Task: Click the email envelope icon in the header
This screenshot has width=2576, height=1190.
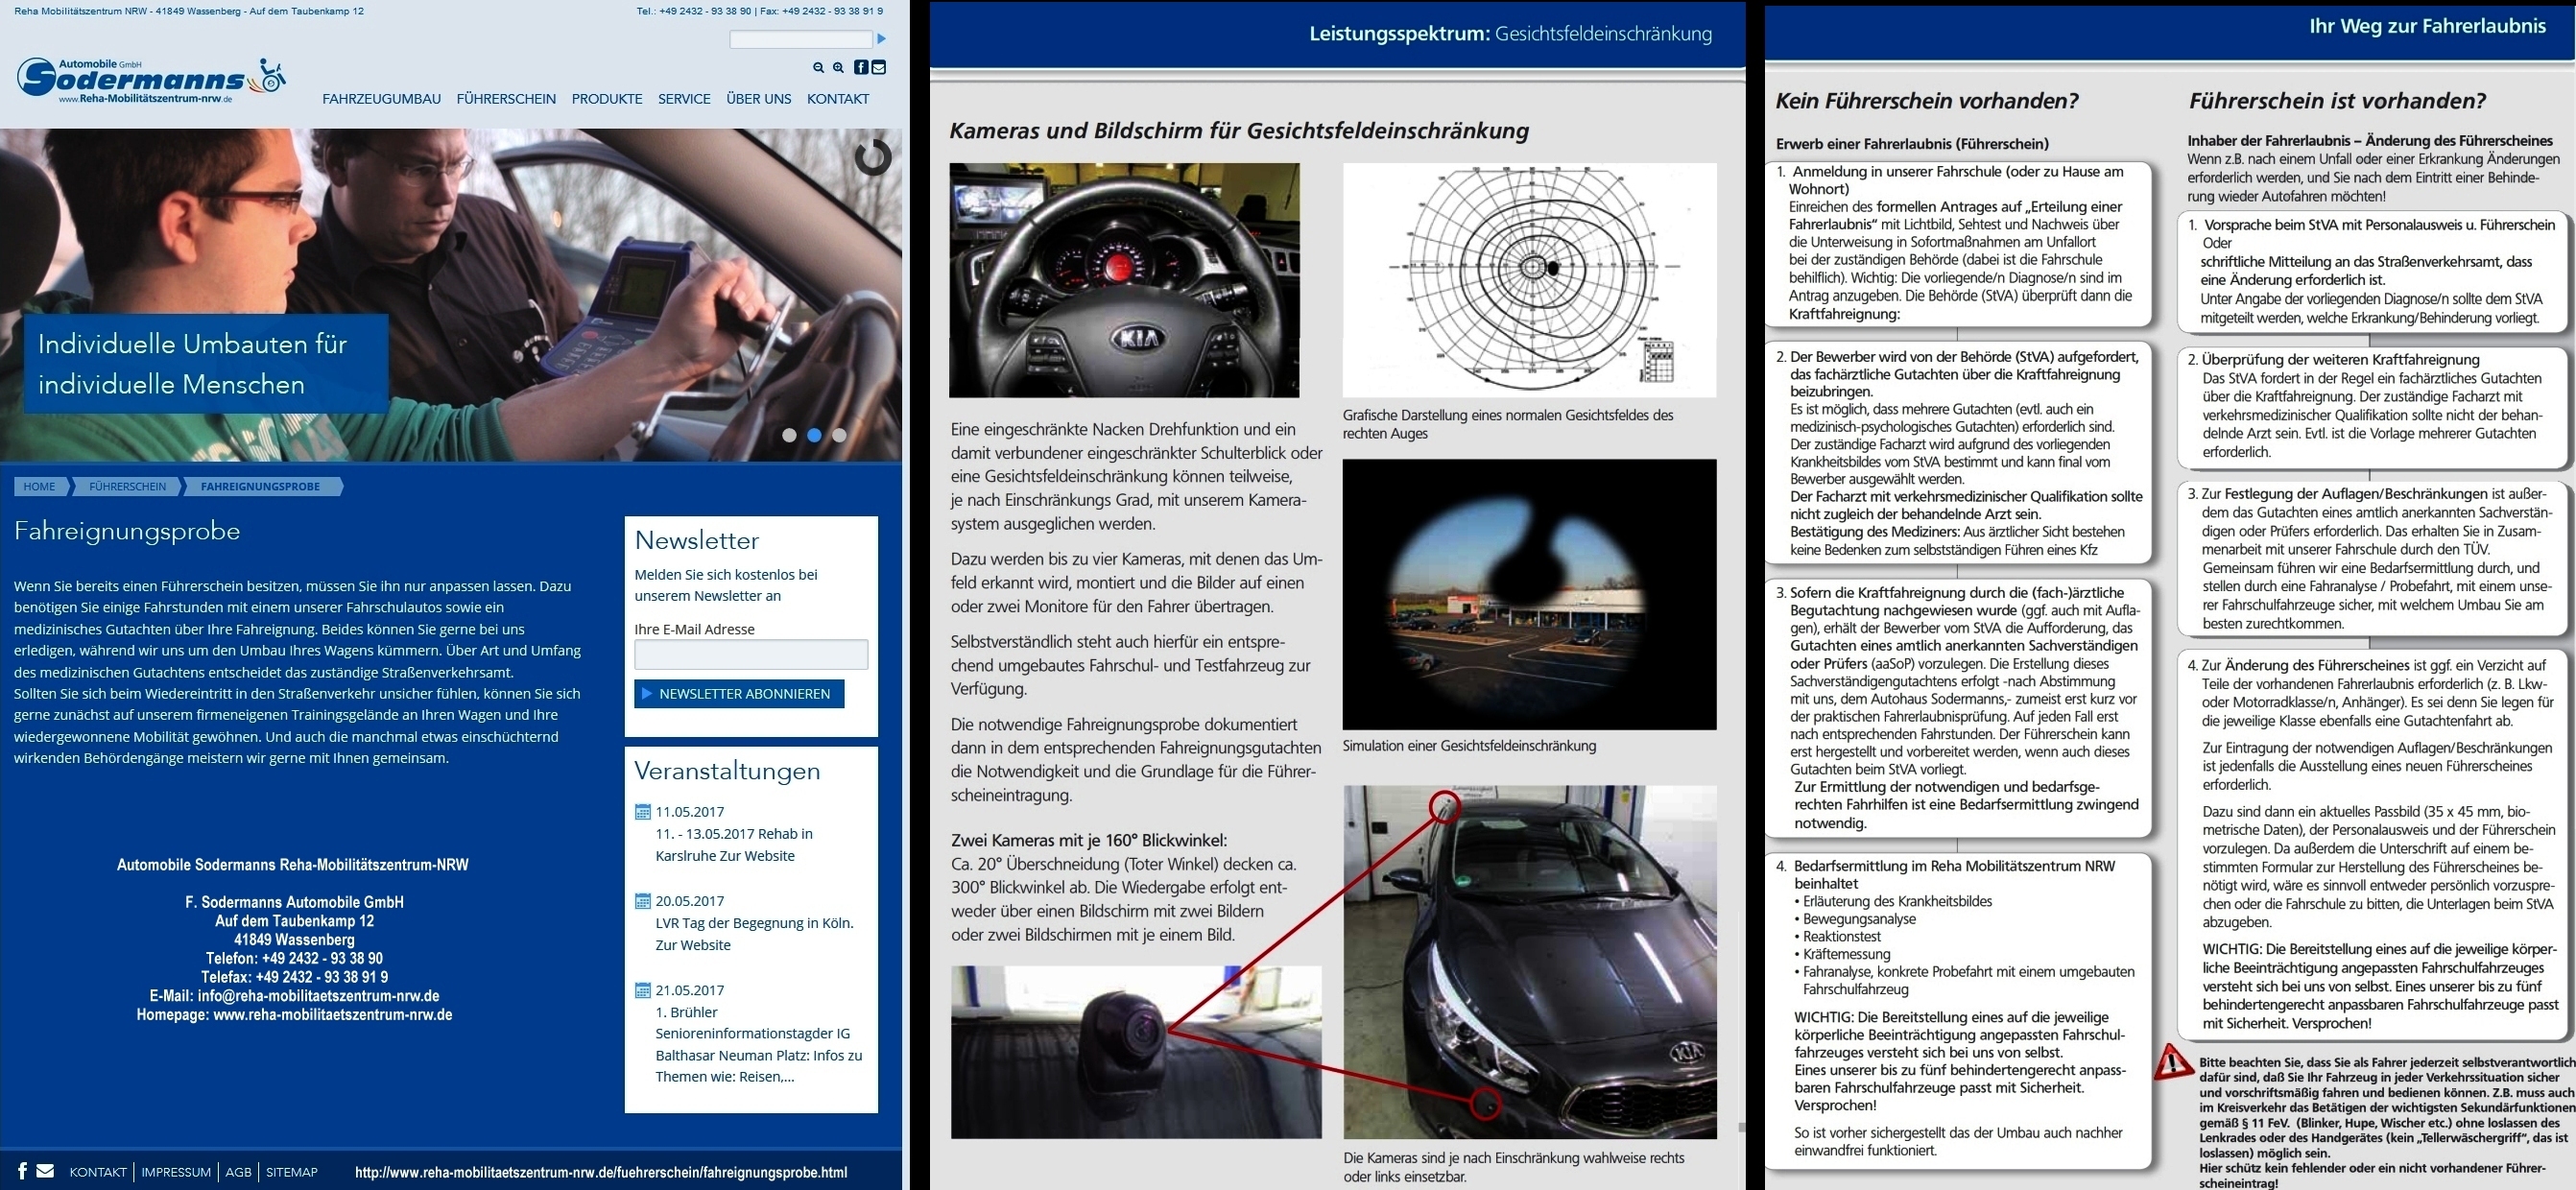Action: click(x=878, y=67)
